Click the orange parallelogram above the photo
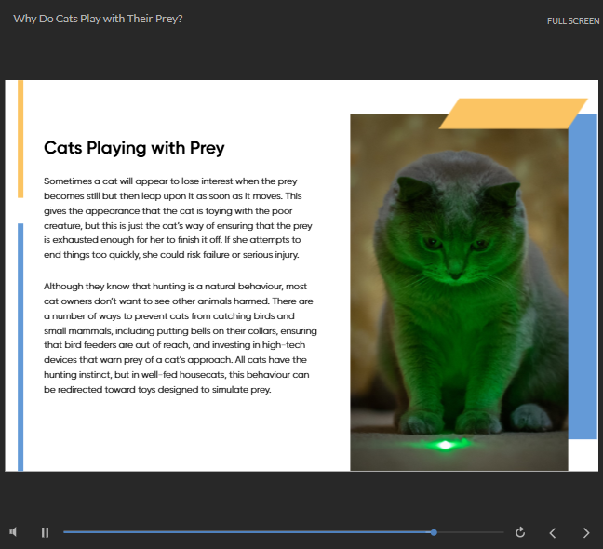The width and height of the screenshot is (603, 549). [512, 114]
